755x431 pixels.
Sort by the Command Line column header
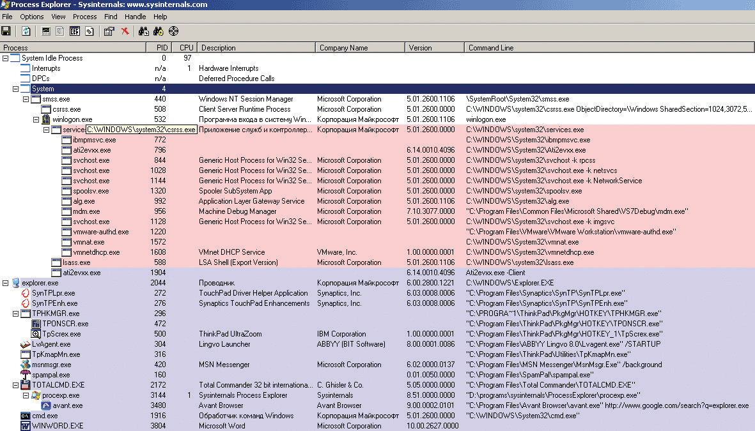coord(609,48)
